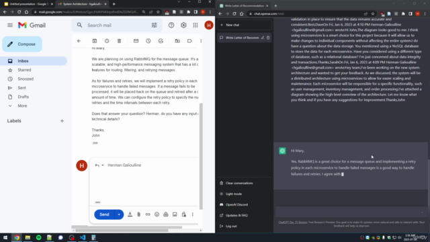Screen dimensions: 430x242
Task: Switch to System Architecture Gmail tab
Action: 81,4
